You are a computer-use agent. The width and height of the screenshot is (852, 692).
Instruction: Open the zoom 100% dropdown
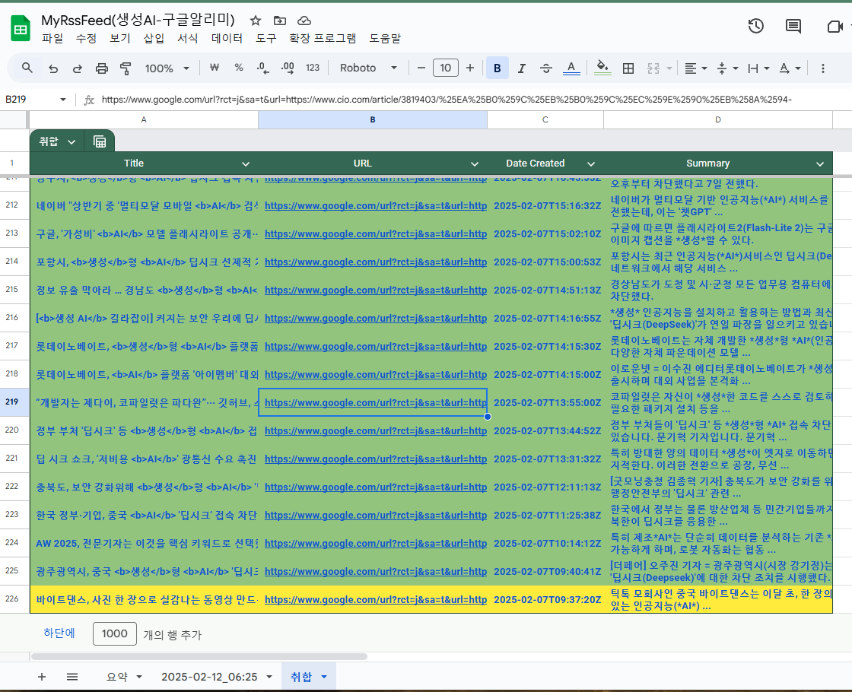(x=167, y=68)
